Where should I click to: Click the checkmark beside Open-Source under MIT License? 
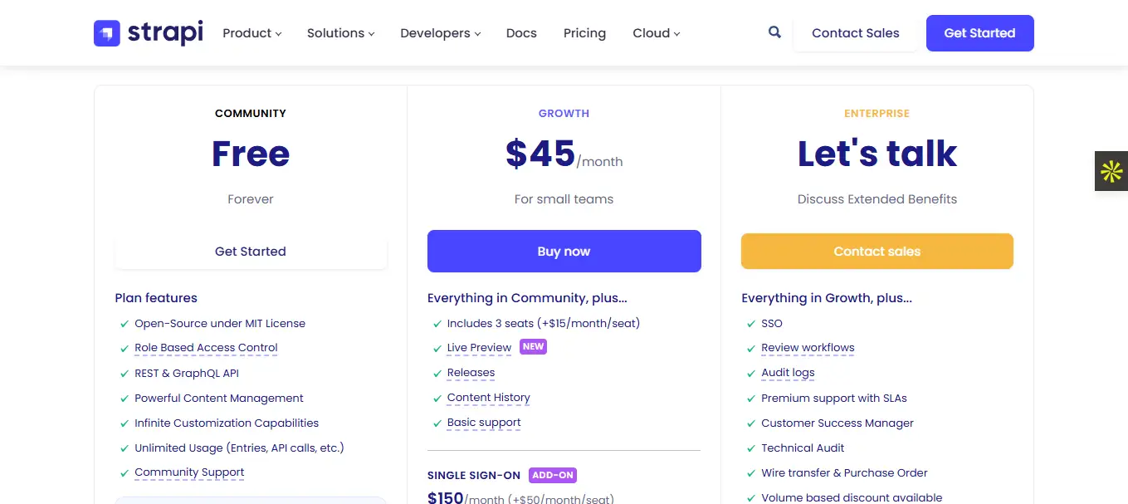(x=125, y=324)
